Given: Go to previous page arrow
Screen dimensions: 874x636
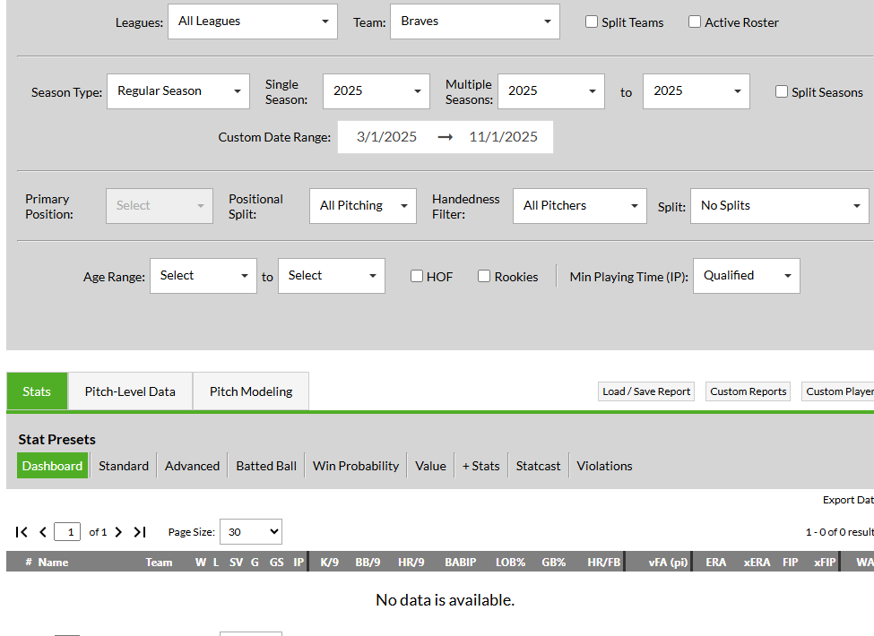Looking at the screenshot, I should click(43, 532).
